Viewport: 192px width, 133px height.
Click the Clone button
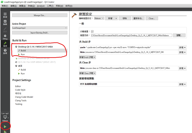(x=152, y=18)
